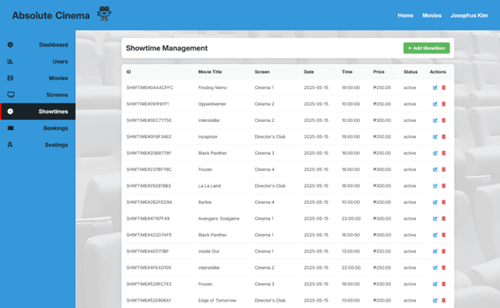Edit the Edge of Tomorrow showtime
The height and width of the screenshot is (308, 500).
pyautogui.click(x=435, y=300)
